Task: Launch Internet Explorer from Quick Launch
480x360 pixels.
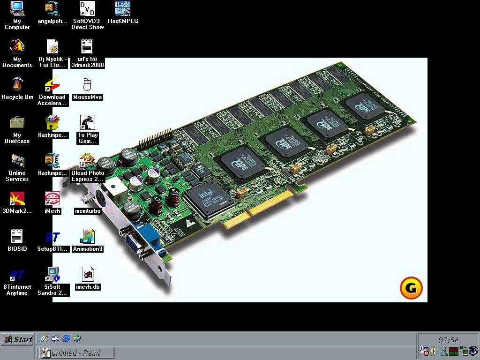Action: point(66,338)
